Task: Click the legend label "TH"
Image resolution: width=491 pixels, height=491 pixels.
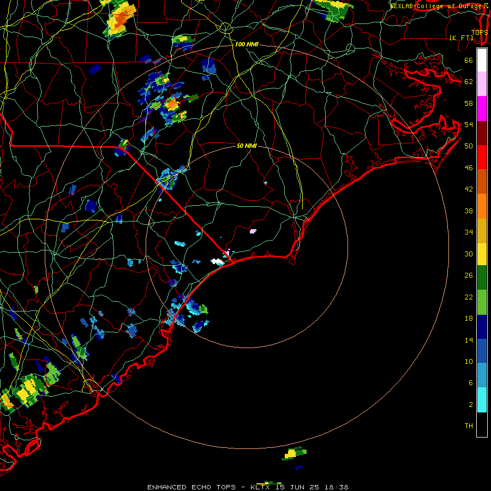Action: click(x=469, y=426)
